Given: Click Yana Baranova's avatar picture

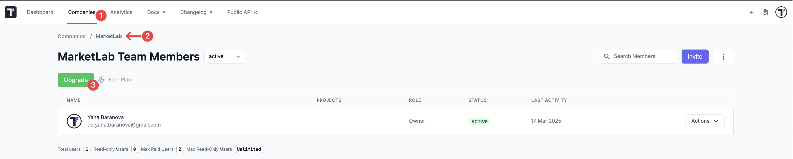Looking at the screenshot, I should [74, 121].
